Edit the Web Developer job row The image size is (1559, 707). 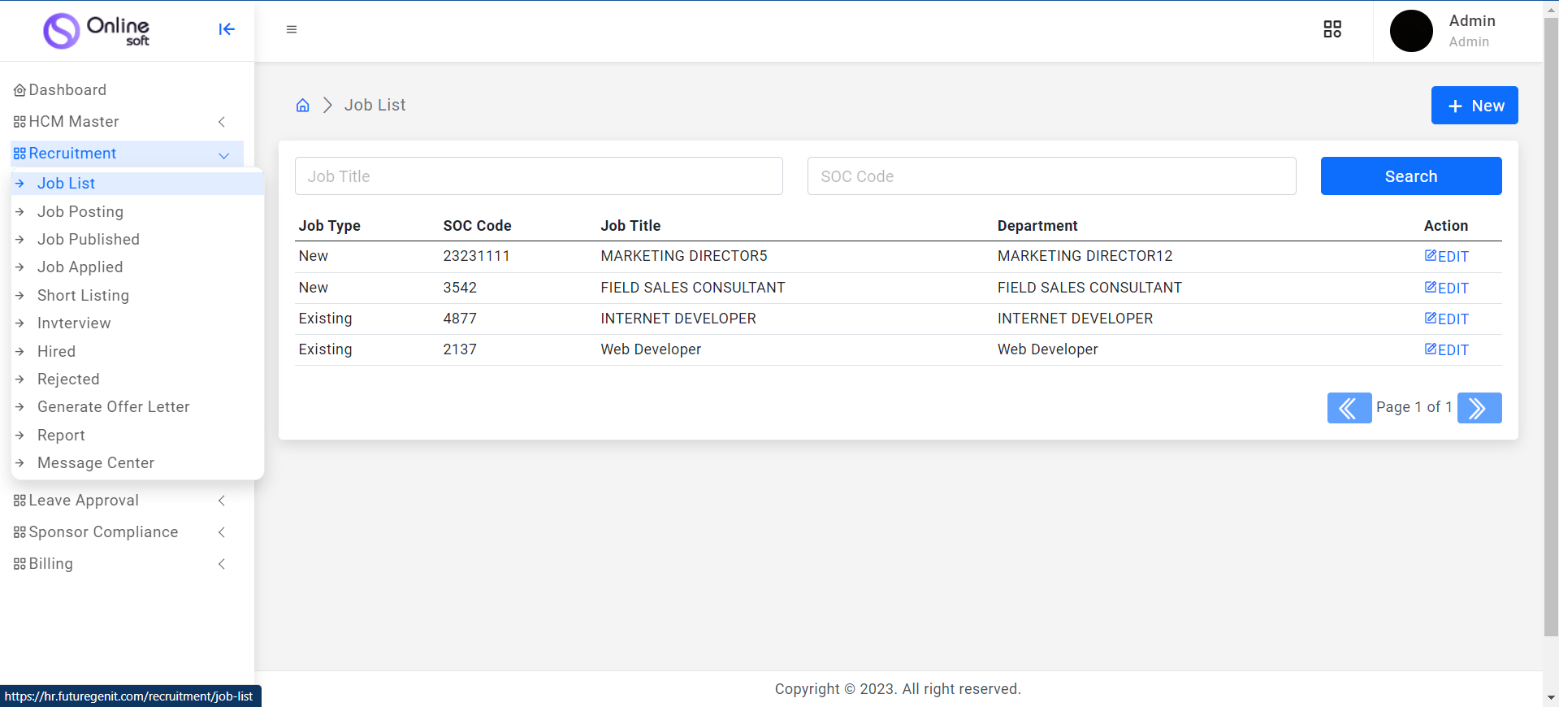1446,350
